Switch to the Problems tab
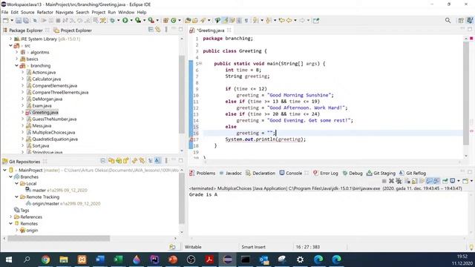Screen dimensions: 475x267 (202, 173)
